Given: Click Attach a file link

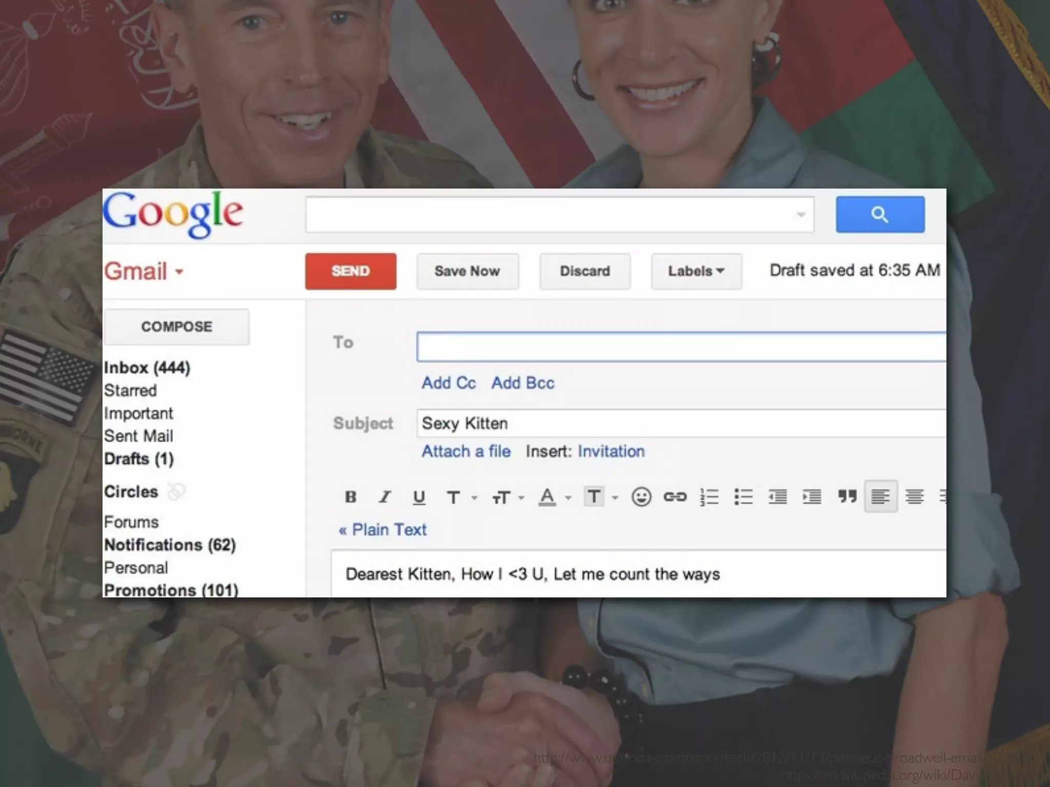Looking at the screenshot, I should click(x=466, y=451).
